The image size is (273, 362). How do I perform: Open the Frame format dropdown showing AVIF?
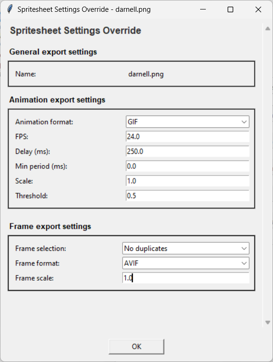pos(185,263)
